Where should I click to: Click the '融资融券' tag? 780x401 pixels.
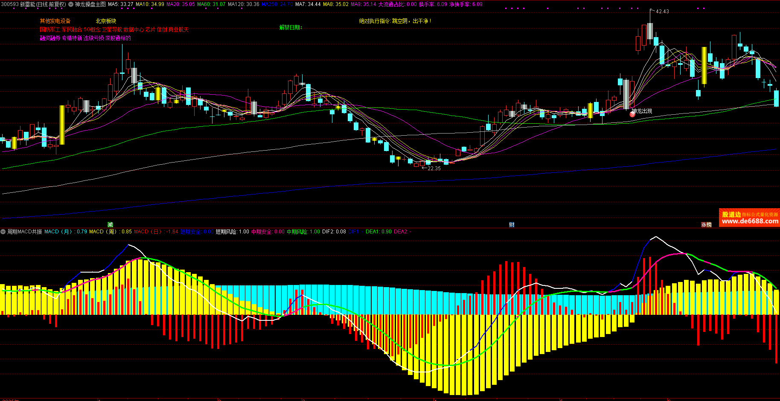pyautogui.click(x=50, y=38)
